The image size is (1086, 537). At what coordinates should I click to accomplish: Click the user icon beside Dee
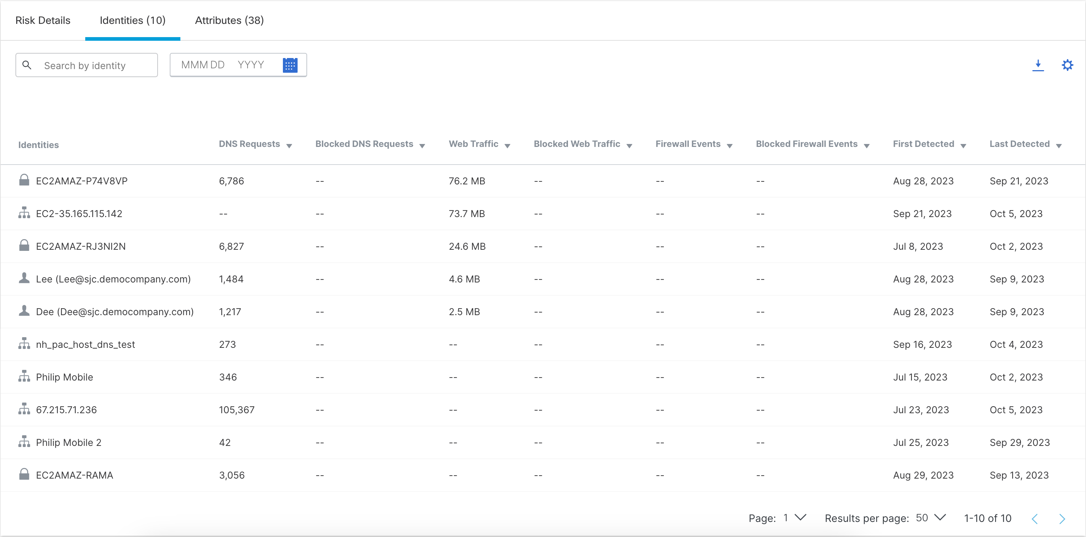(25, 311)
